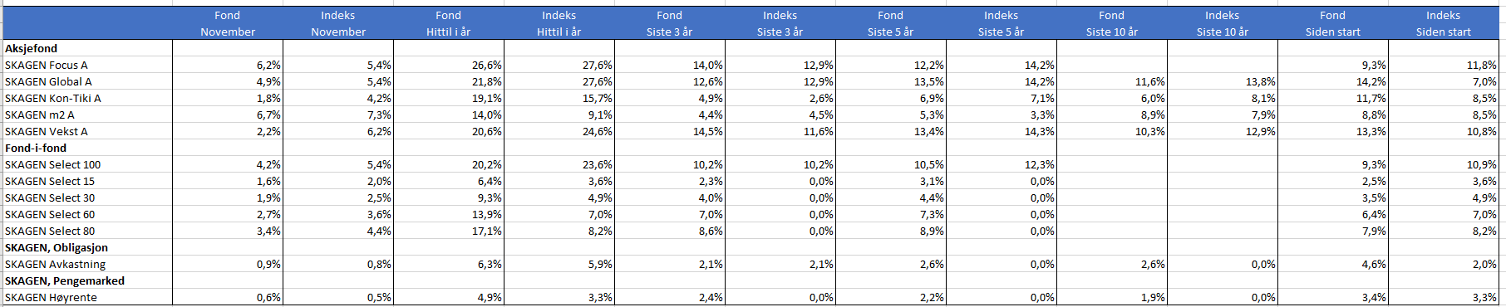Viewport: 1506px width, 307px height.
Task: Select SKAGEN m2 A row label
Action: coord(40,115)
